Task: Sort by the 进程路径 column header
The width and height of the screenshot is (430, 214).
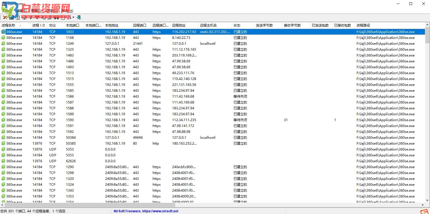Action: [390, 25]
